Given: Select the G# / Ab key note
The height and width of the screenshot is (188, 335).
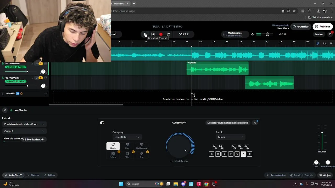Looking at the screenshot, I should coord(240,147).
